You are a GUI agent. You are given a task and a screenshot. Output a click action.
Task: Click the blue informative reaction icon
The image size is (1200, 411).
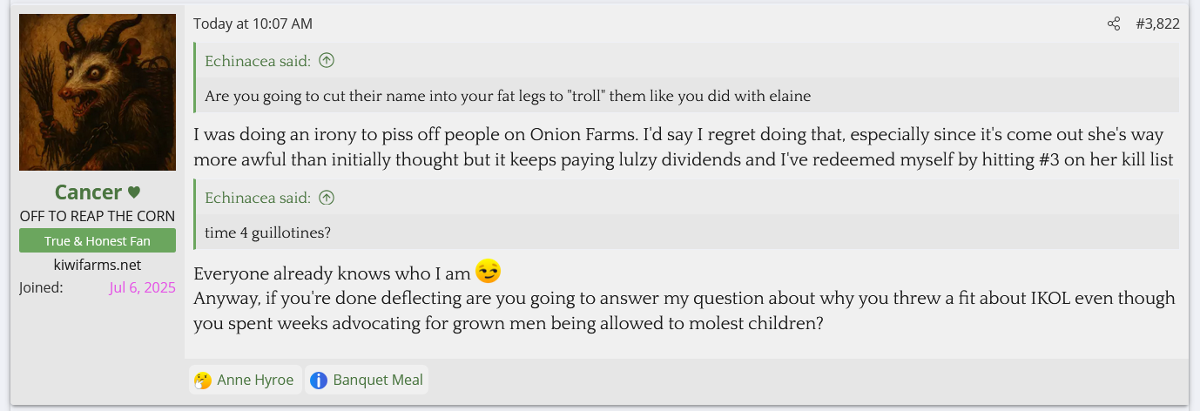(x=319, y=381)
